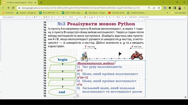Open the zoom magnifier icon in address bar

tap(149, 8)
